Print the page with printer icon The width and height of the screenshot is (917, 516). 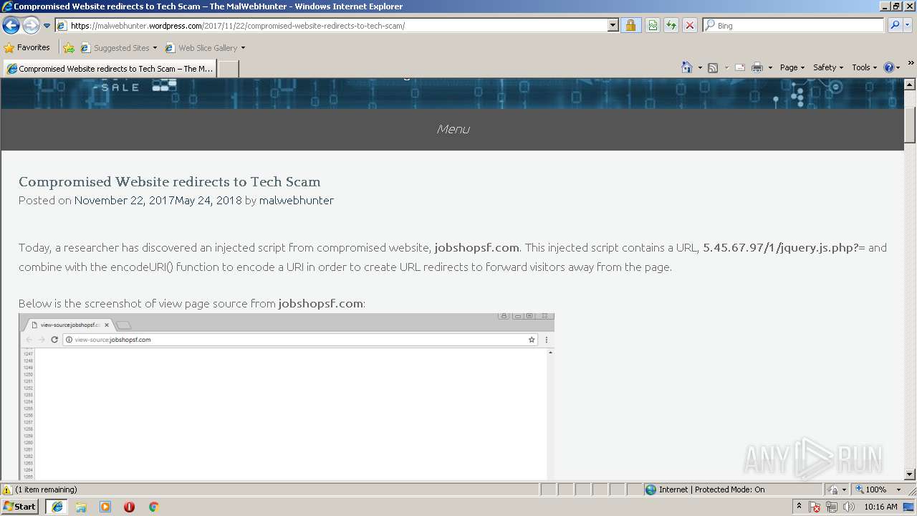[x=757, y=67]
